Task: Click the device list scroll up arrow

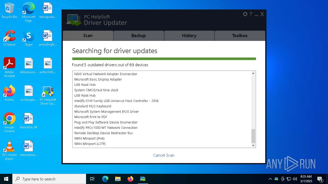Action: coord(253,73)
